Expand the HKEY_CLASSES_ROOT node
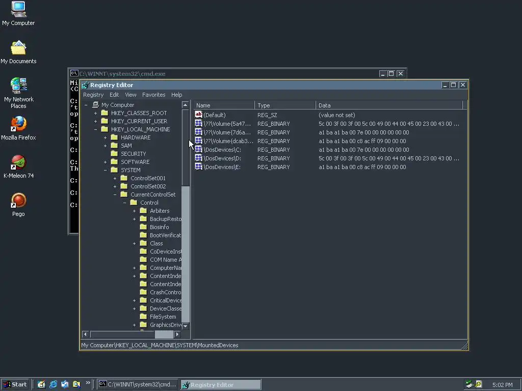Viewport: 522px width, 391px height. pos(95,113)
